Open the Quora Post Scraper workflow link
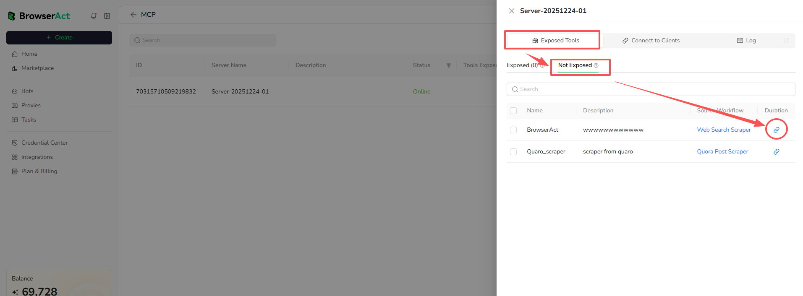This screenshot has height=296, width=803. coord(722,151)
